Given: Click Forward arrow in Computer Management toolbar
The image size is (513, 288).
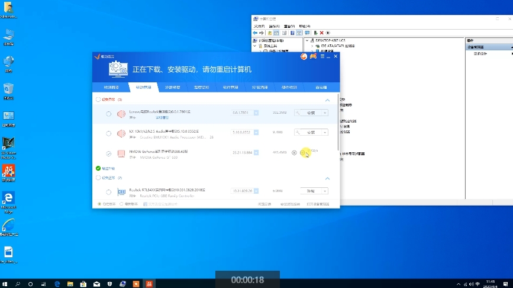Looking at the screenshot, I should [x=262, y=33].
